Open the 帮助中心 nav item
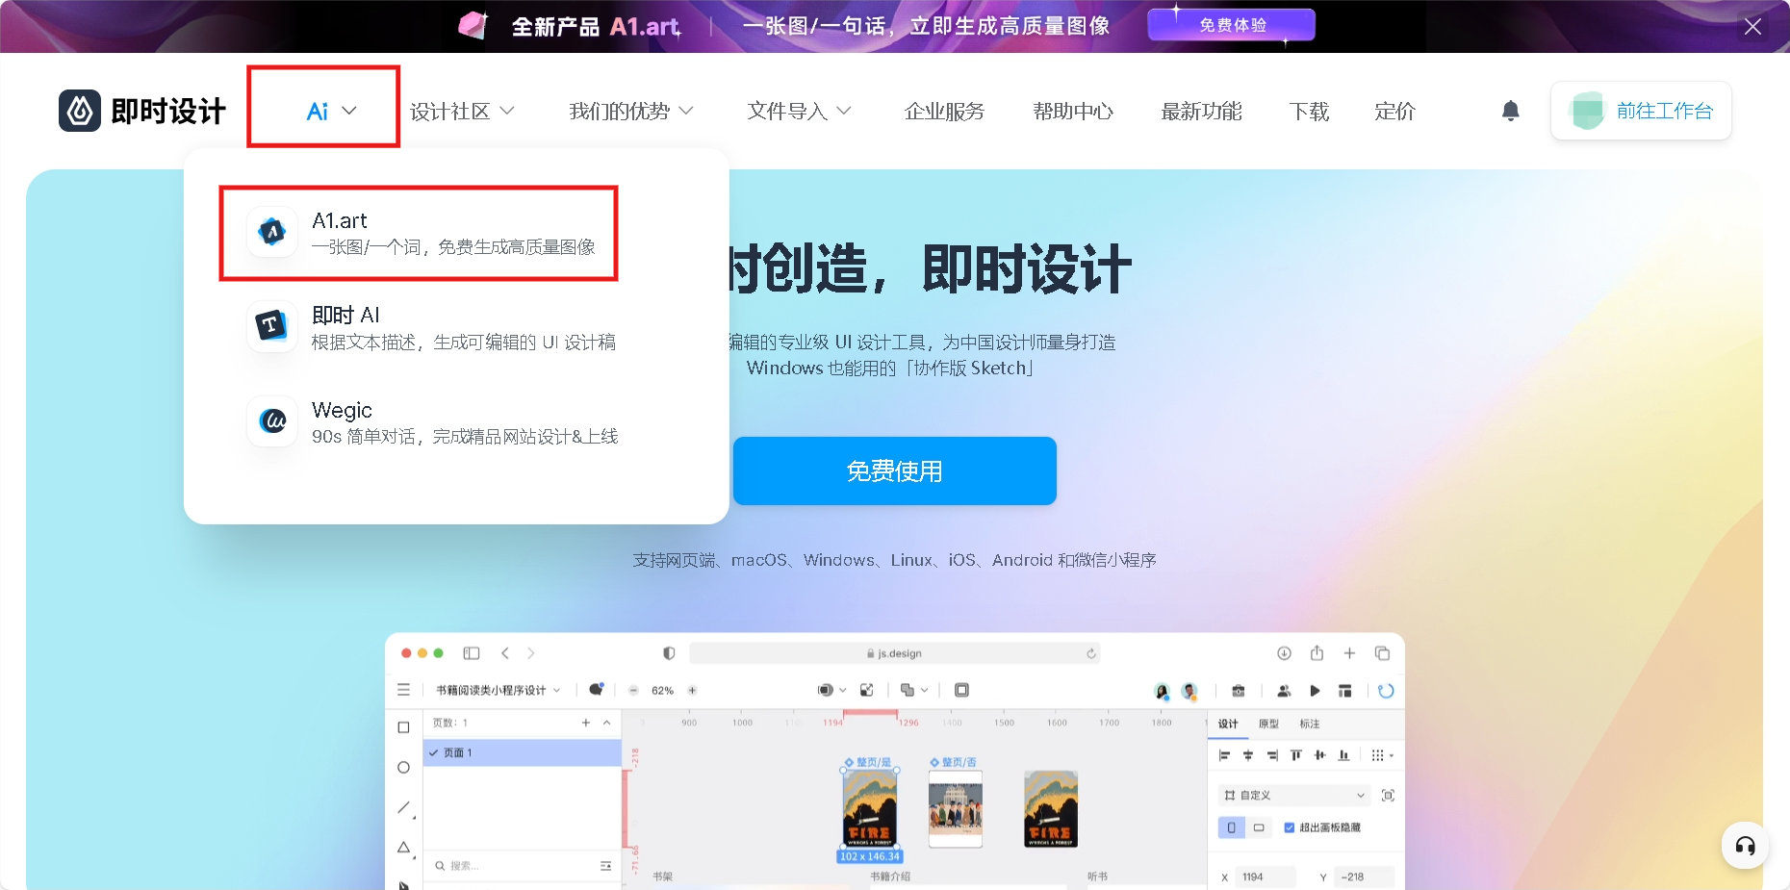 (1073, 112)
